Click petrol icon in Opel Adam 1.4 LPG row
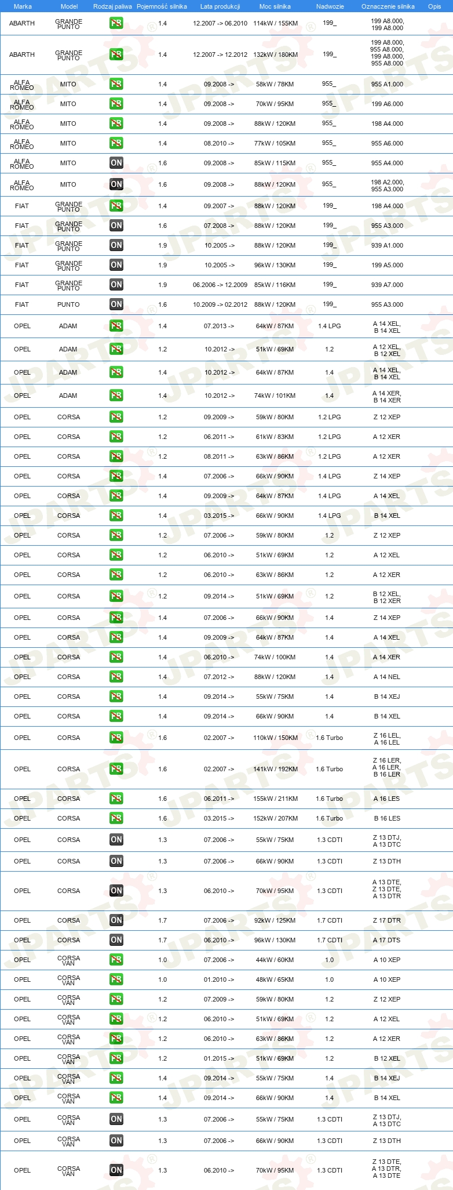Viewport: 453px width, 1190px height. (116, 326)
